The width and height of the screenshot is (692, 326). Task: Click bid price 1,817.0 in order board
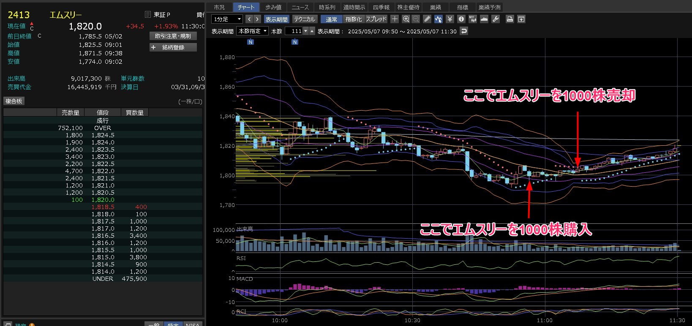103,228
